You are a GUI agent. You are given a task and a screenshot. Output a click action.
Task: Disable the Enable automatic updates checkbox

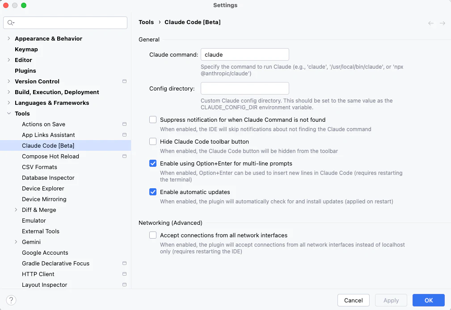[x=153, y=192]
